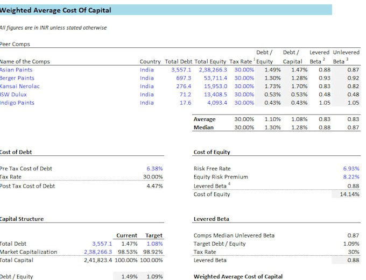Screen dimensions: 366x280
Task: Click the current Debt / Equity value 1.49%
Action: click(x=129, y=276)
